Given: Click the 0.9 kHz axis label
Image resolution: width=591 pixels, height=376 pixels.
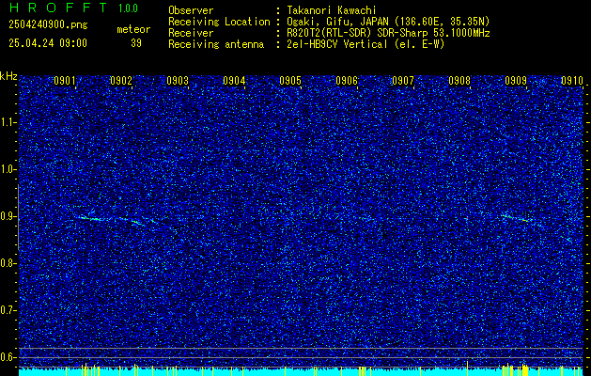Looking at the screenshot, I should pos(8,216).
